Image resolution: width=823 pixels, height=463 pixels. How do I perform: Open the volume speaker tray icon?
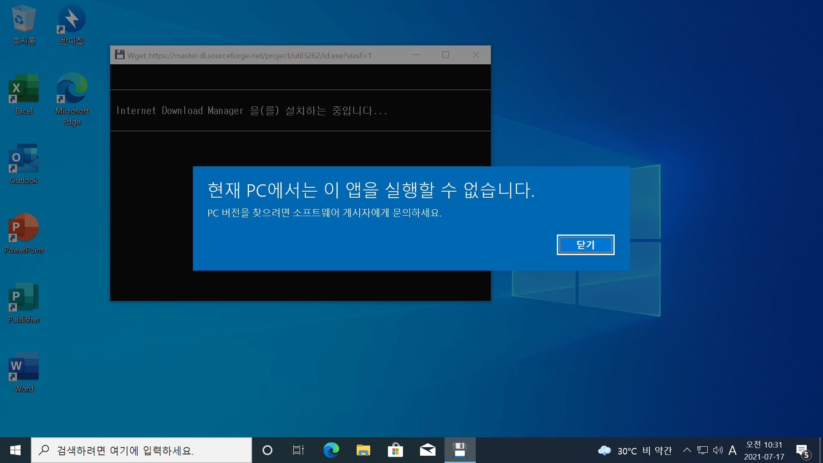click(718, 450)
